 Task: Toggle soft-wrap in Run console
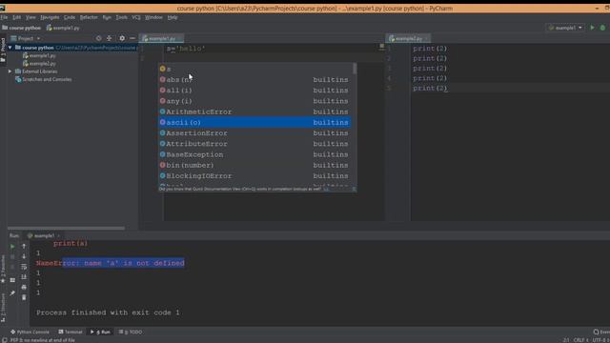(x=24, y=267)
